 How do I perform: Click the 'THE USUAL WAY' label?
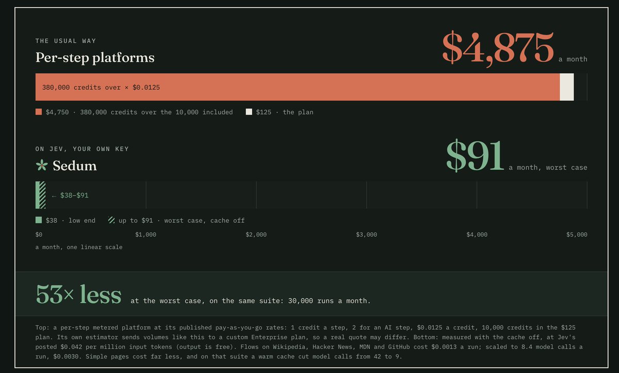coord(66,41)
